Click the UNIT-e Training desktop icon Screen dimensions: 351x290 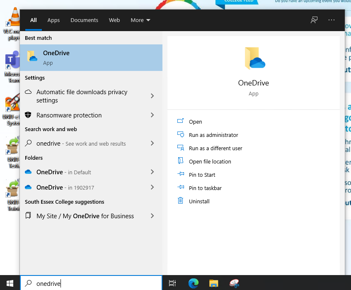(x=12, y=195)
